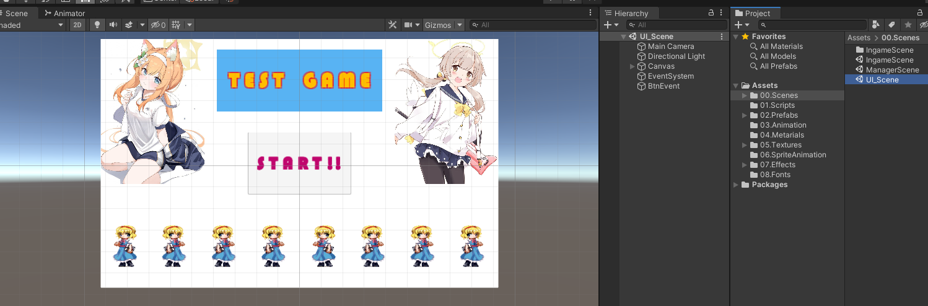Click the Search by Type icon
This screenshot has width=928, height=306.
875,25
